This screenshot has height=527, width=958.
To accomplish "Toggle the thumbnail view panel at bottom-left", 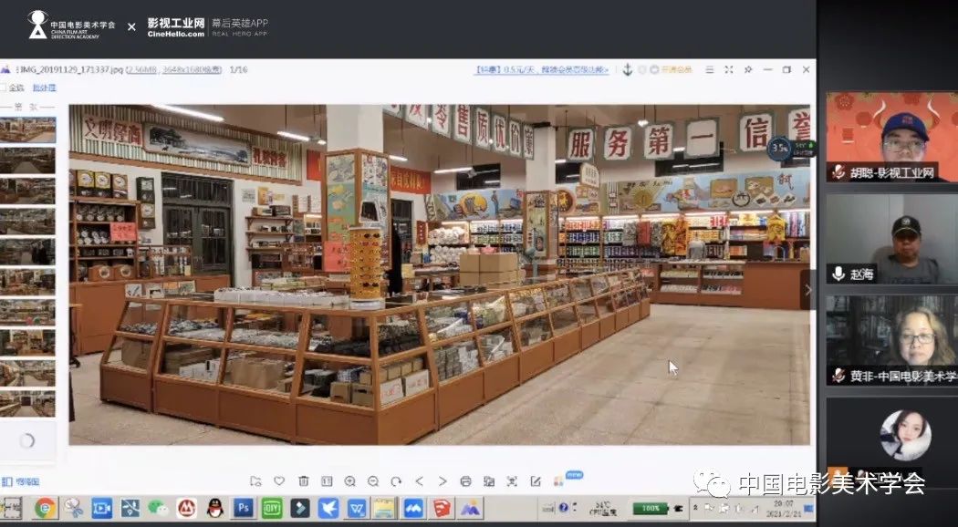I will click(20, 481).
